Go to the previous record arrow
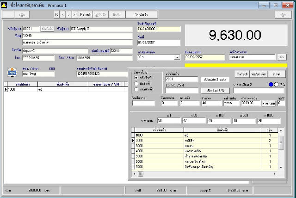The width and height of the screenshot is (296, 198). [x=63, y=14]
